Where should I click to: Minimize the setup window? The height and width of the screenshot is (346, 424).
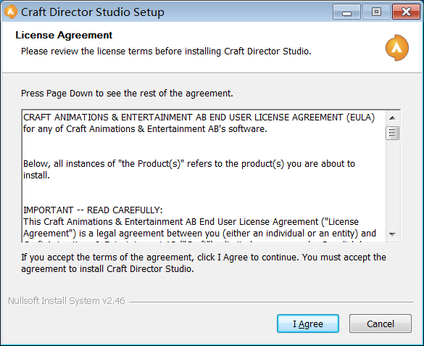click(x=346, y=12)
